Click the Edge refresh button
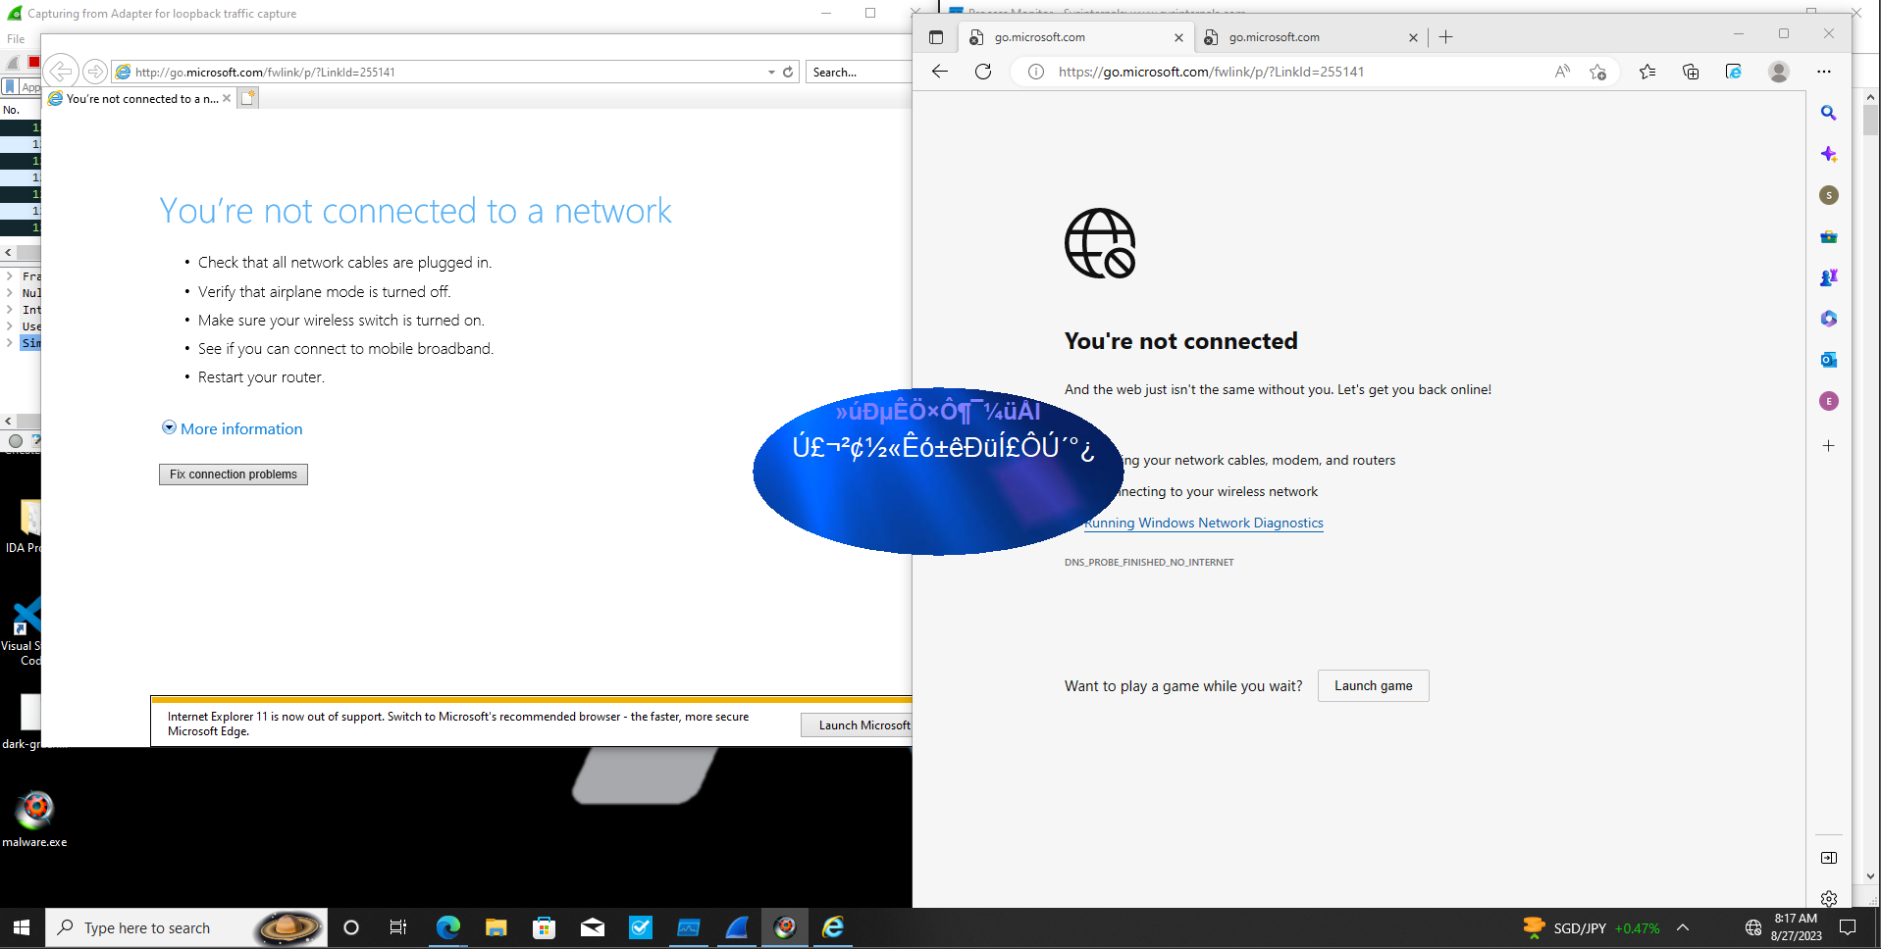 pyautogui.click(x=983, y=72)
